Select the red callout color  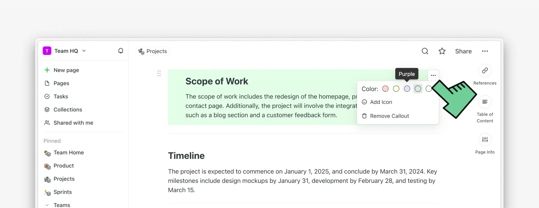[385, 89]
